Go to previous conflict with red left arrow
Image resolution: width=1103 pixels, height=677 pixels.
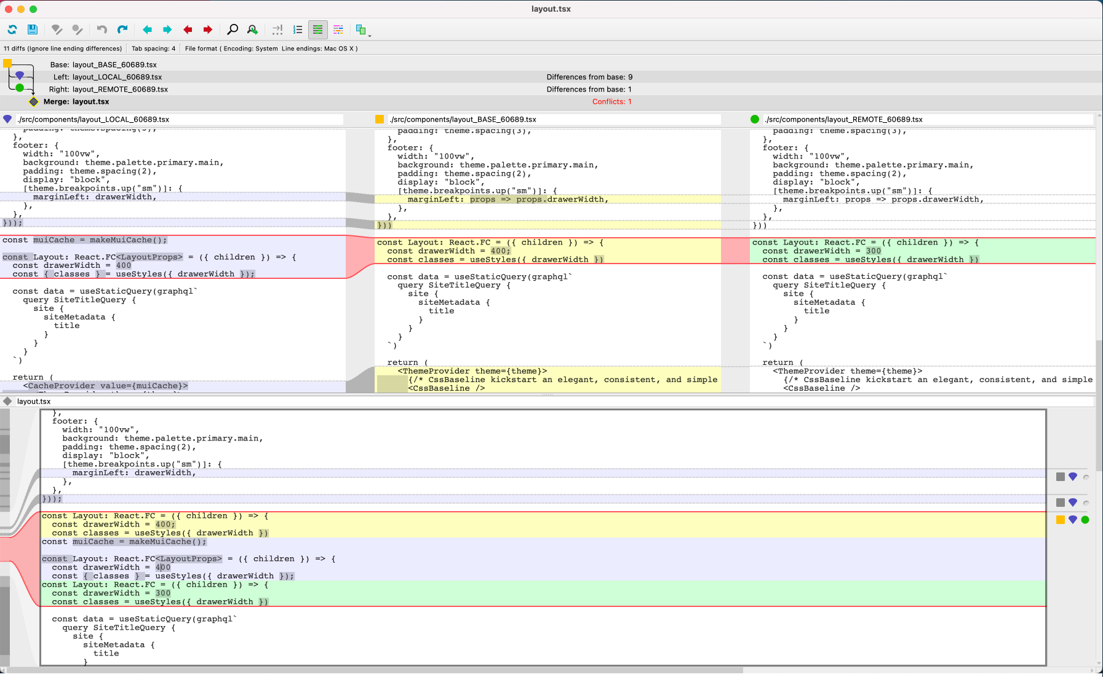pyautogui.click(x=188, y=29)
